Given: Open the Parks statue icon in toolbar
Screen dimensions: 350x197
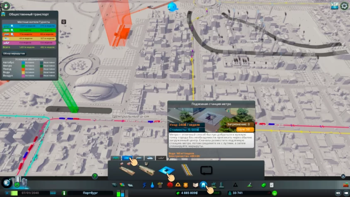Looking at the screenshot, I should [x=214, y=185].
